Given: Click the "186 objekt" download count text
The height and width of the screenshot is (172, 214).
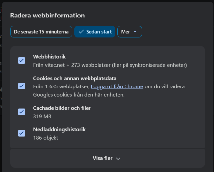Looking at the screenshot, I should point(46,138).
